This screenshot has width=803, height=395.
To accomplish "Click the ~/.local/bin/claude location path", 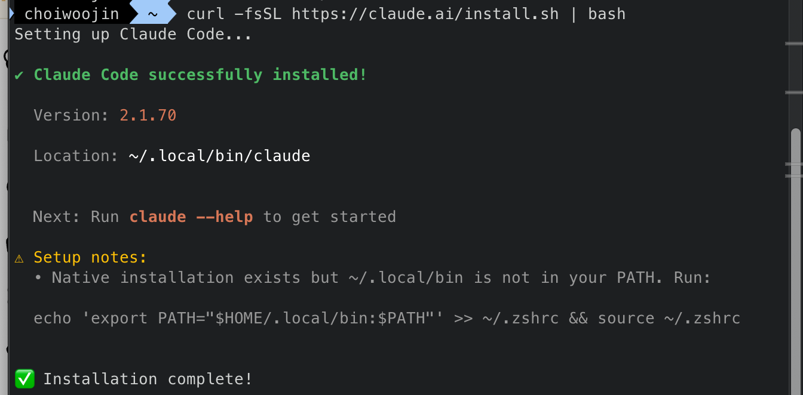I will (219, 156).
